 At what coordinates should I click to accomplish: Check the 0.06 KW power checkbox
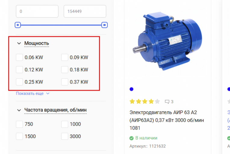[19, 57]
